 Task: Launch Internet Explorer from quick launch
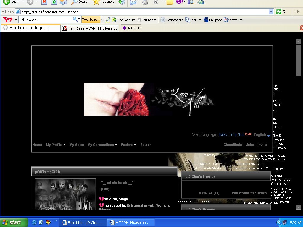34,222
